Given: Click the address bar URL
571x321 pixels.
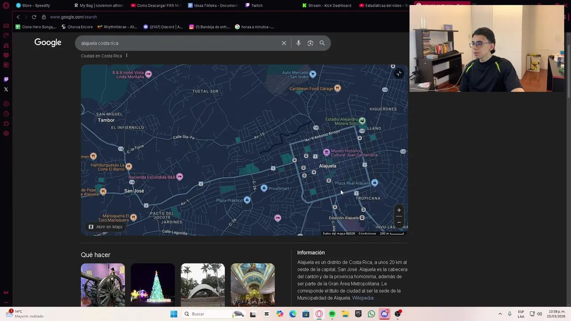Looking at the screenshot, I should [73, 17].
